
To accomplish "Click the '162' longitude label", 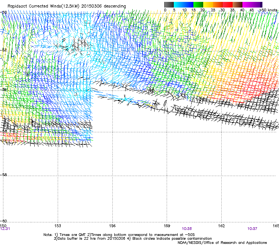I will tap(222, 226).
